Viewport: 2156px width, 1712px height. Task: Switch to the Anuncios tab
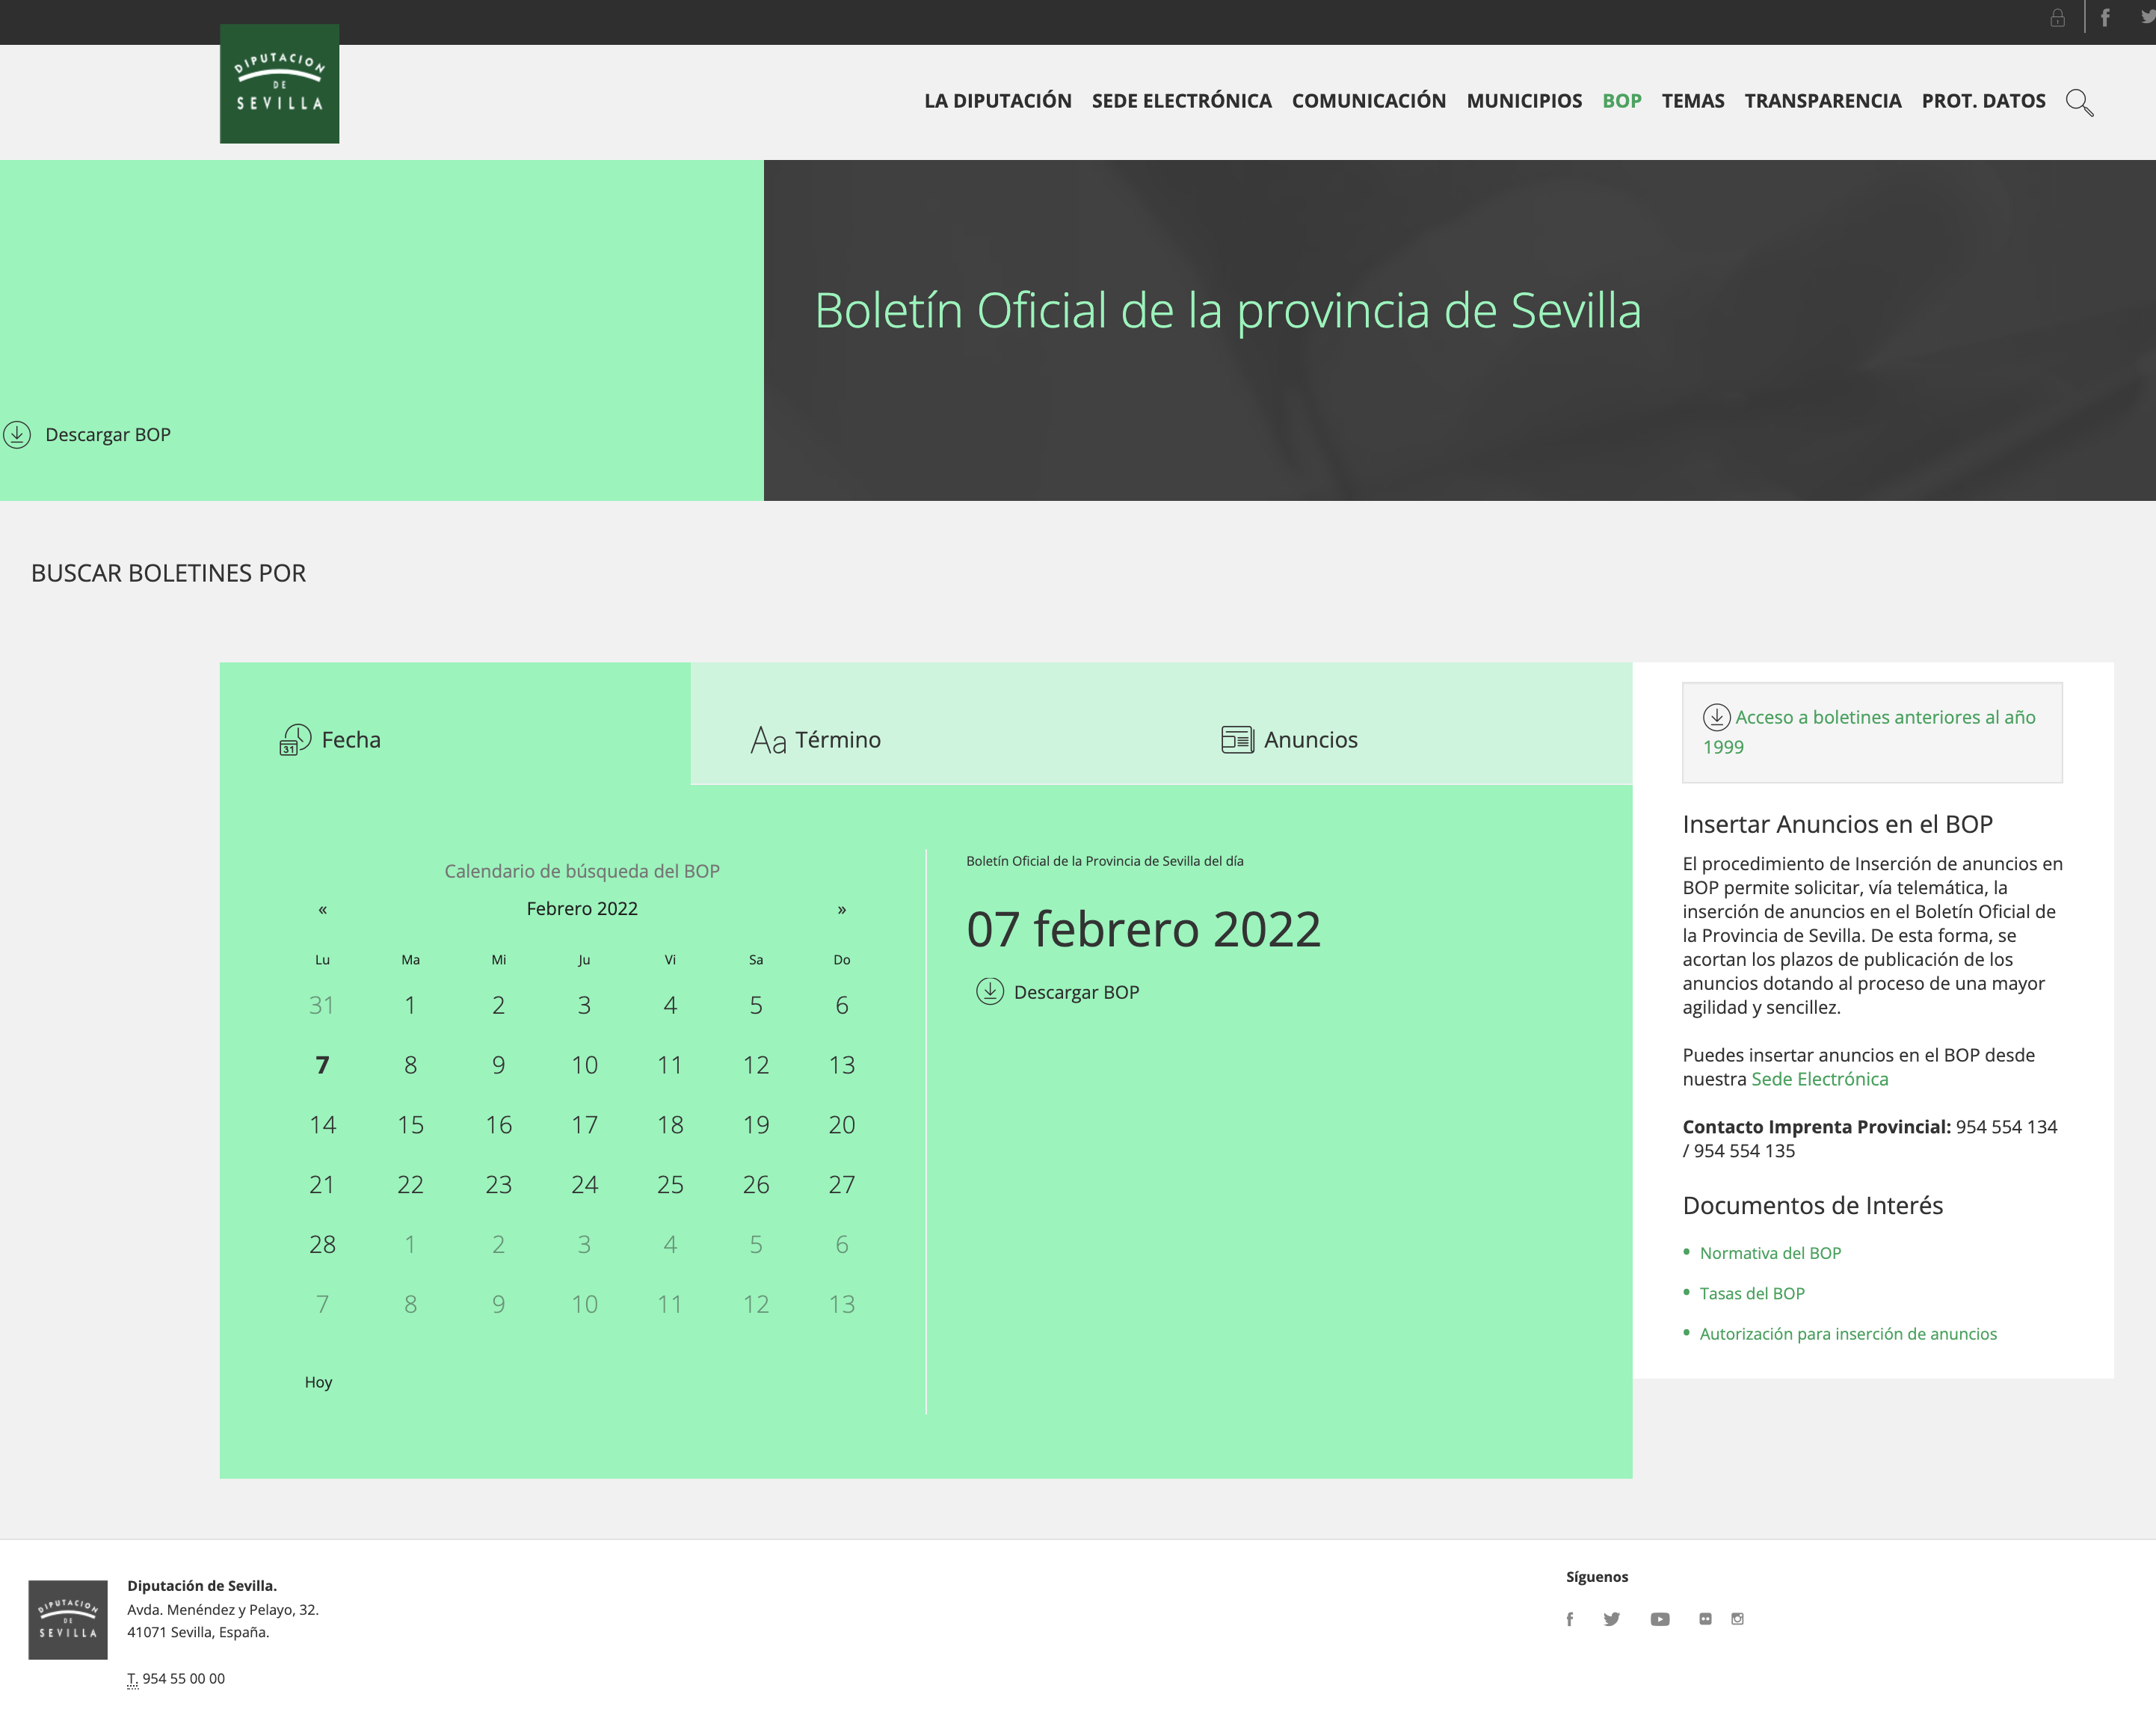[x=1290, y=739]
